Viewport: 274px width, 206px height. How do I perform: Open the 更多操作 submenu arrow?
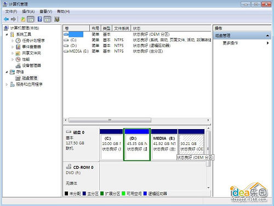click(x=267, y=43)
